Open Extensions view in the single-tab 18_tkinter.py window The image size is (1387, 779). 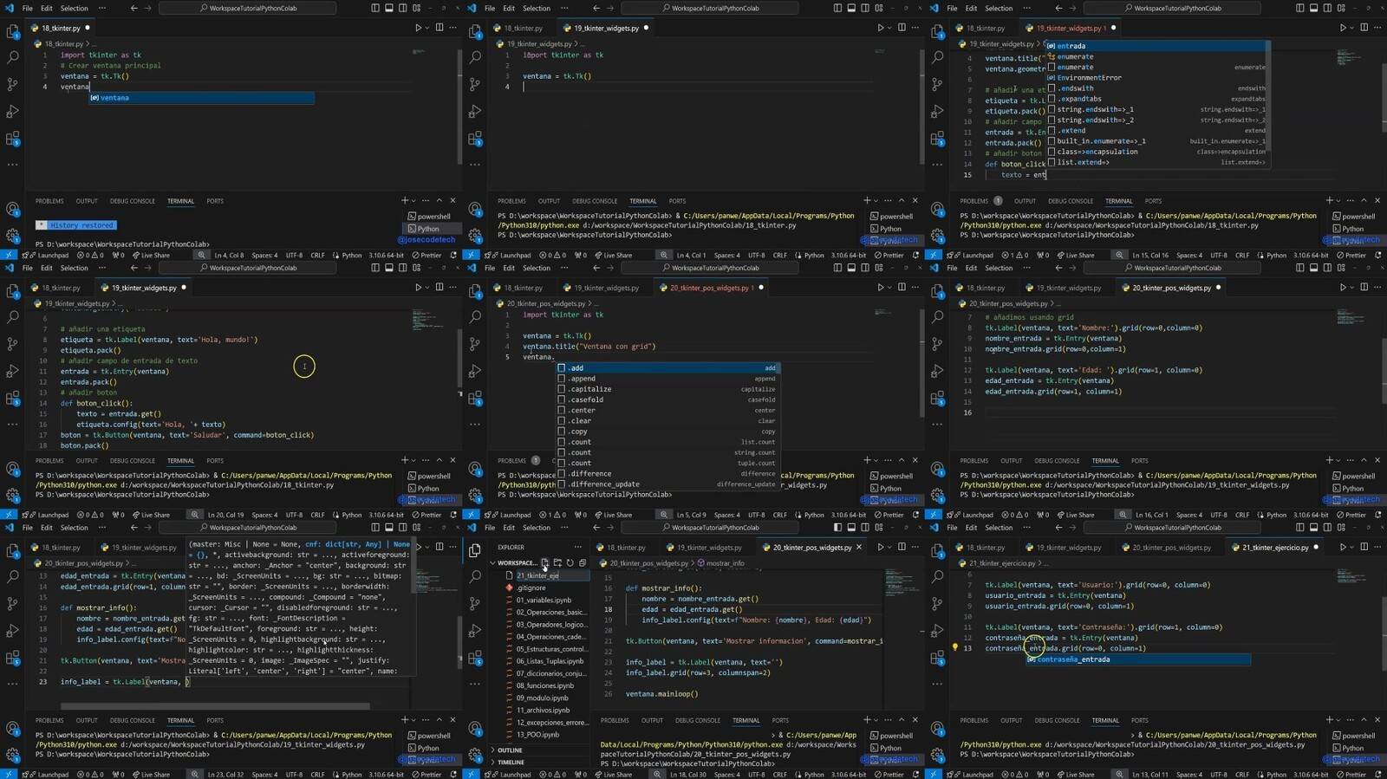[x=13, y=139]
